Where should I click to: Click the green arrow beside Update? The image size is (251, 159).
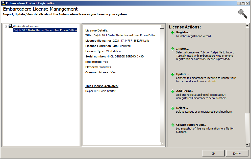click(x=172, y=74)
